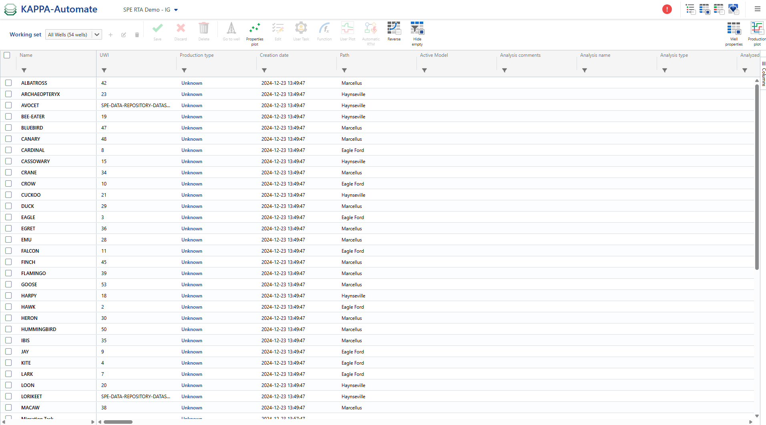Image resolution: width=766 pixels, height=425 pixels.
Task: Edit the working set with pencil icon
Action: 124,35
